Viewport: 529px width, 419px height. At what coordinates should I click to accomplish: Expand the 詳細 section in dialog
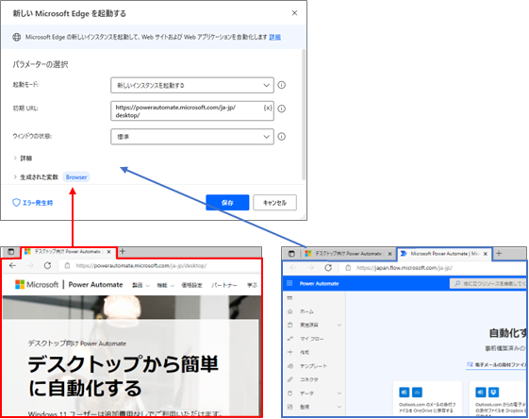pyautogui.click(x=23, y=158)
